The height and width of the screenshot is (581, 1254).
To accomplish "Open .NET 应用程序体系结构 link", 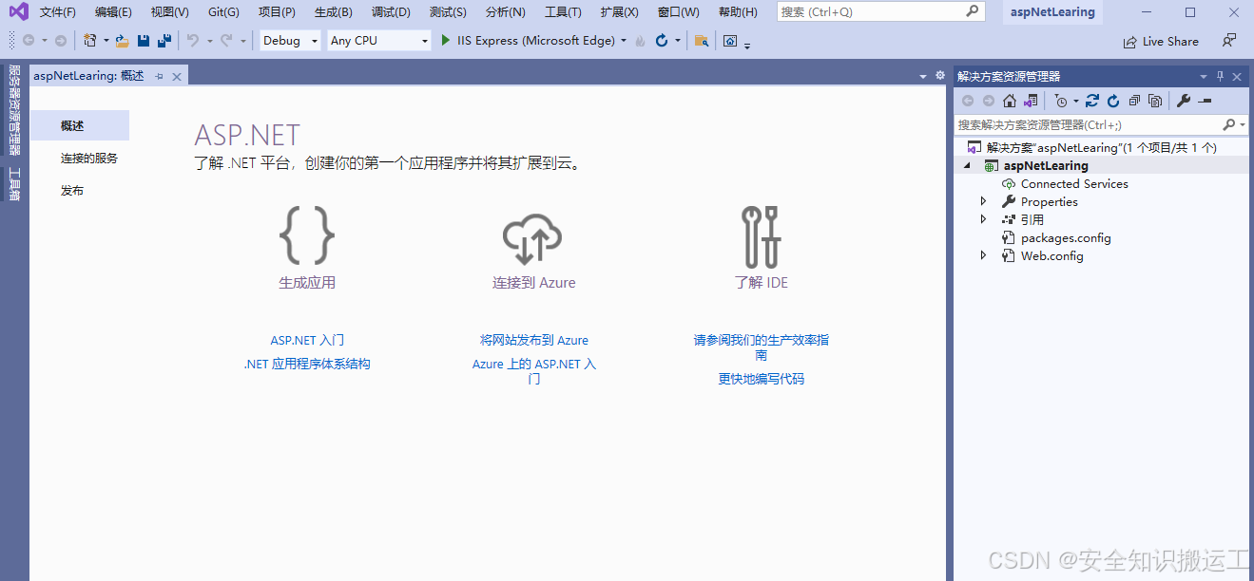I will (307, 364).
